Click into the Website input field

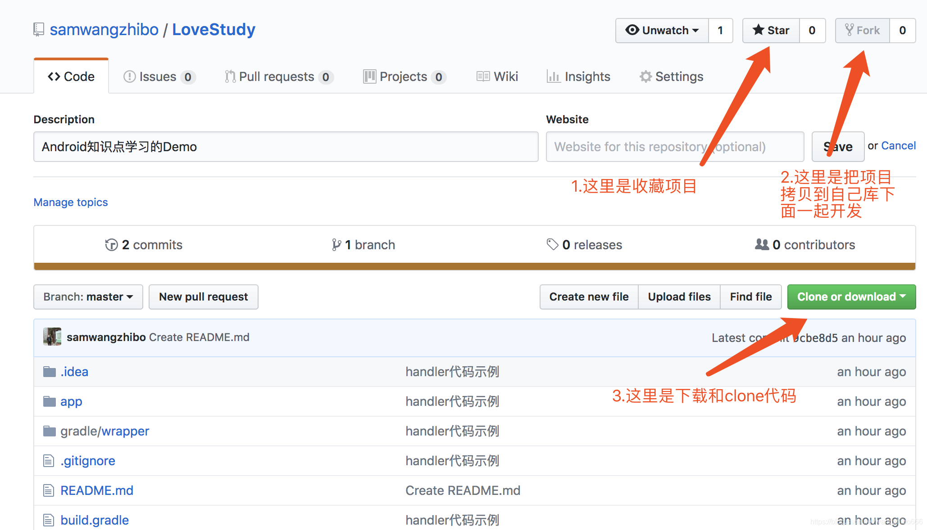coord(675,147)
